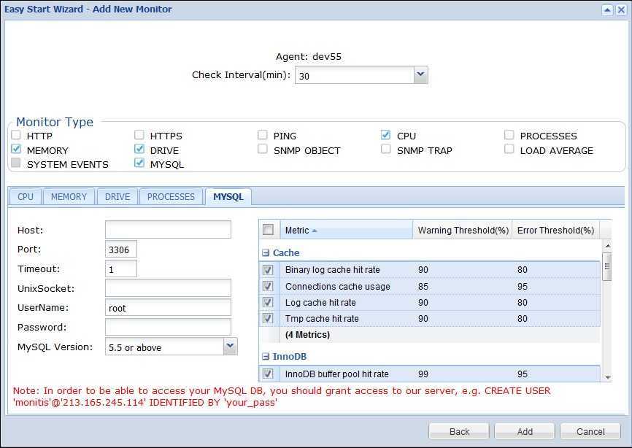
Task: Click the Connections cache usage warning value 85
Action: (423, 287)
